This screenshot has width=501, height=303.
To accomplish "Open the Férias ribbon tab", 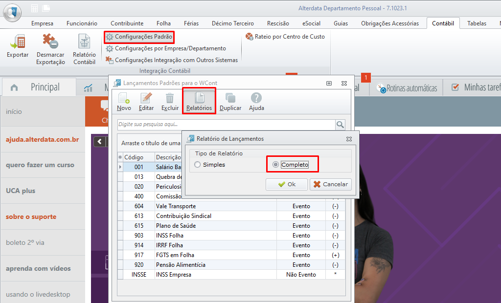I will coord(191,23).
